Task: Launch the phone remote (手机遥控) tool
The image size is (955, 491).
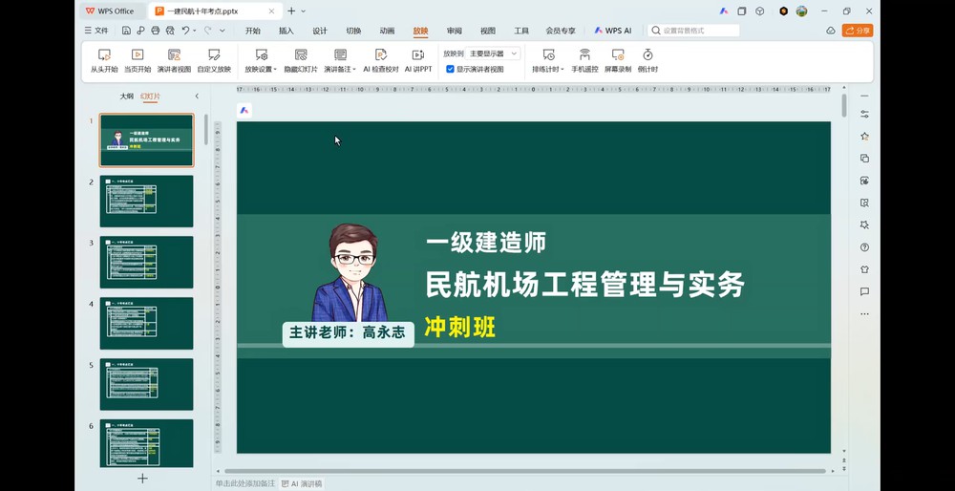Action: coord(584,61)
